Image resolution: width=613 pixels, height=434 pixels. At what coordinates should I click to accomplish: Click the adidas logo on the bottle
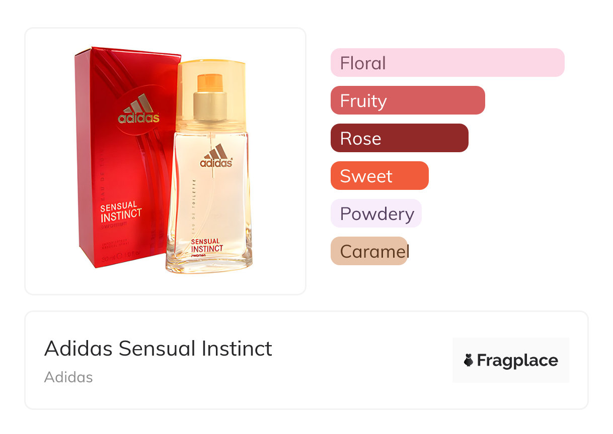[x=216, y=156]
